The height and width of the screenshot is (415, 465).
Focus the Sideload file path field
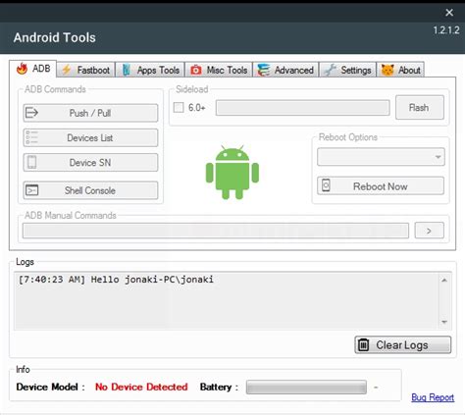[x=302, y=108]
